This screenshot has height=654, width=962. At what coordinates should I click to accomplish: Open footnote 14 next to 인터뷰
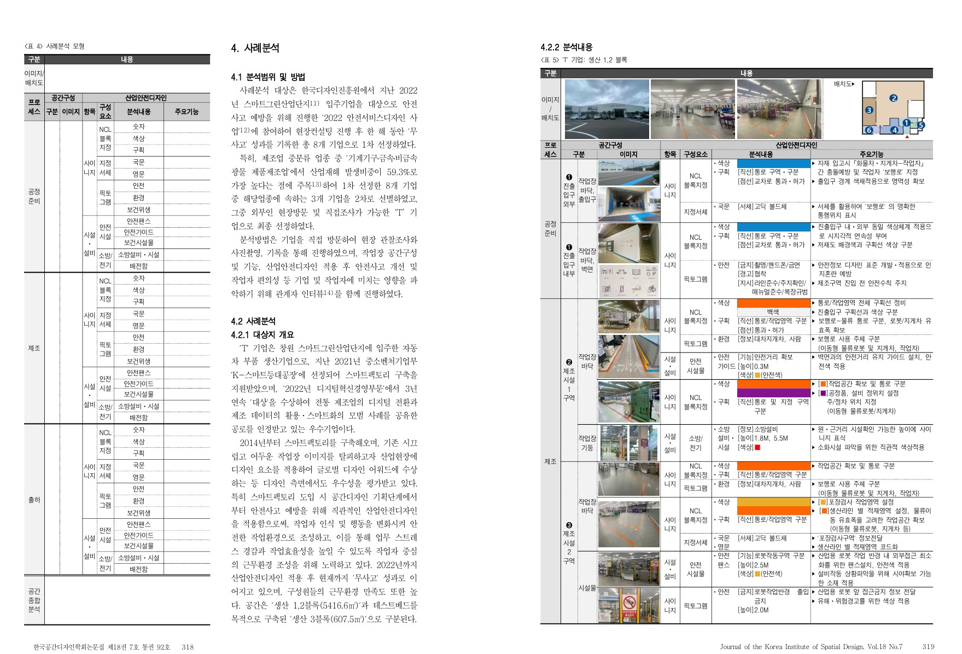tap(328, 292)
